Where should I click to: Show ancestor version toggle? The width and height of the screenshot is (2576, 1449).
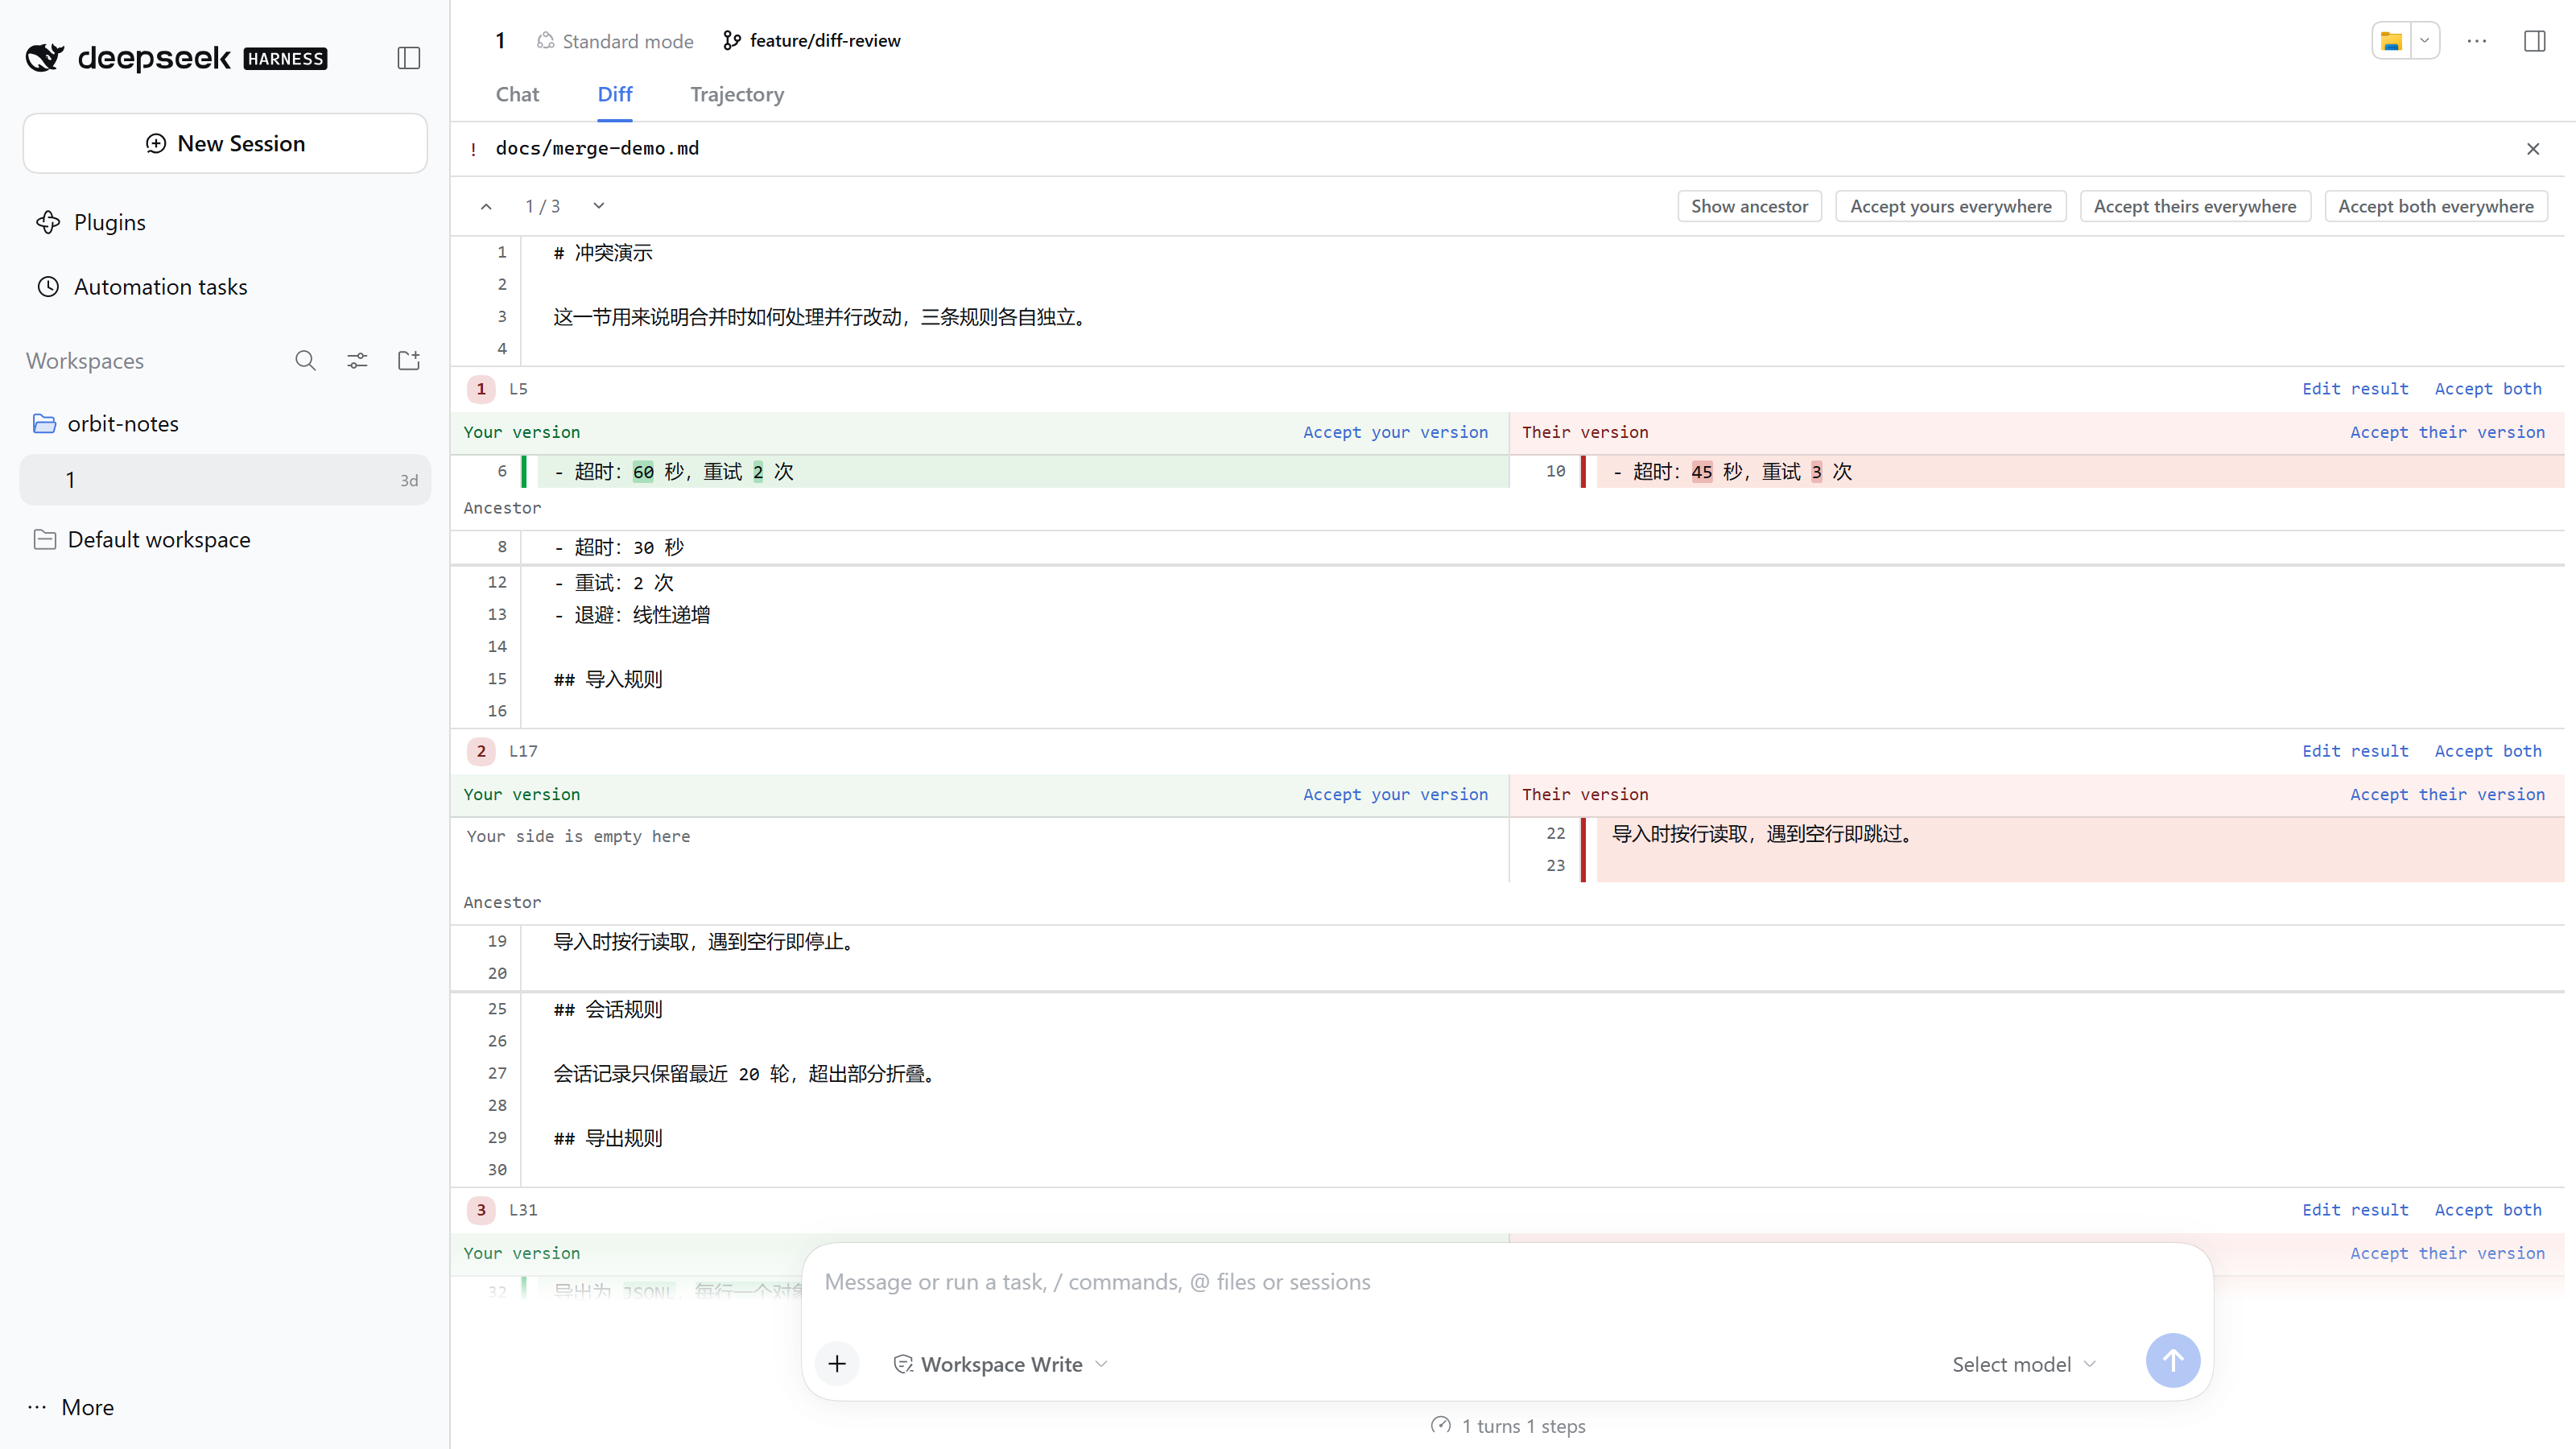pyautogui.click(x=1749, y=206)
